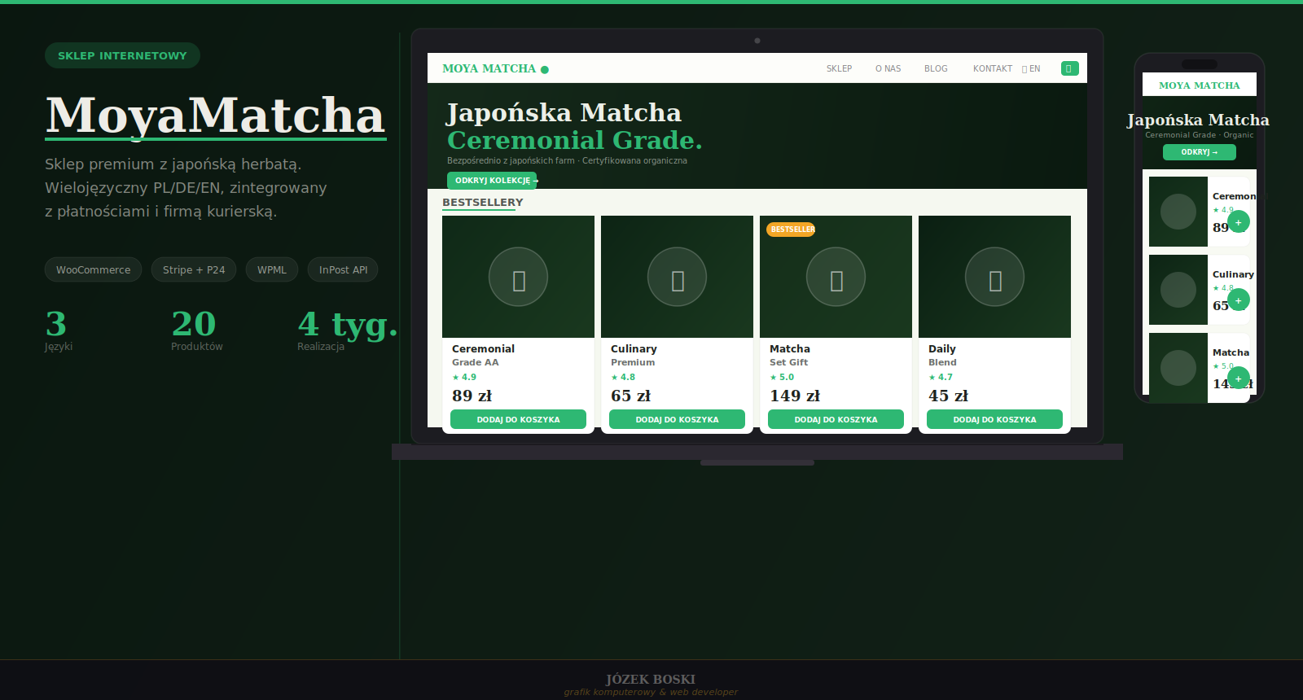The width and height of the screenshot is (1303, 700).
Task: Click the MoyaMatcha project title
Action: [x=215, y=115]
